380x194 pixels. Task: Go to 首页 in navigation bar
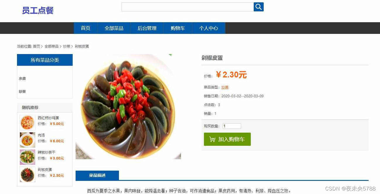pyautogui.click(x=86, y=28)
